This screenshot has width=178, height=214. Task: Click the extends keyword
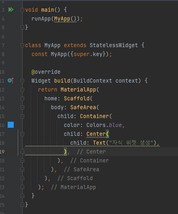pyautogui.click(x=75, y=45)
